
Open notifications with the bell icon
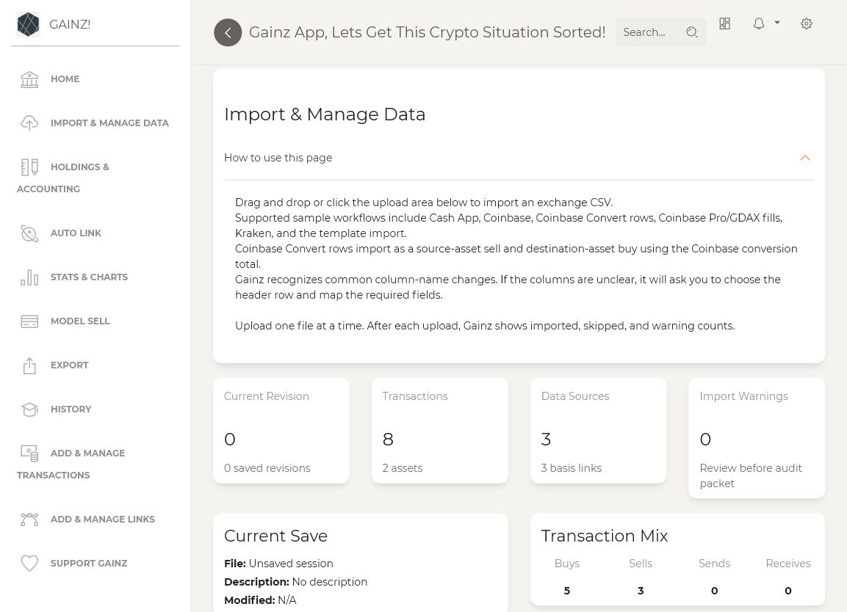click(759, 23)
